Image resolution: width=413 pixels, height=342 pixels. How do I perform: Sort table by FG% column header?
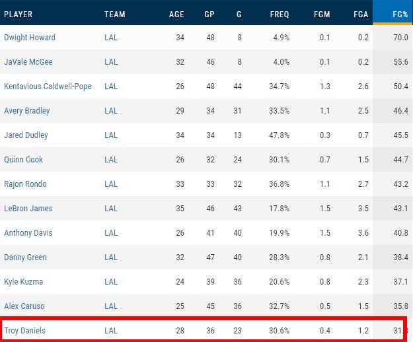400,15
